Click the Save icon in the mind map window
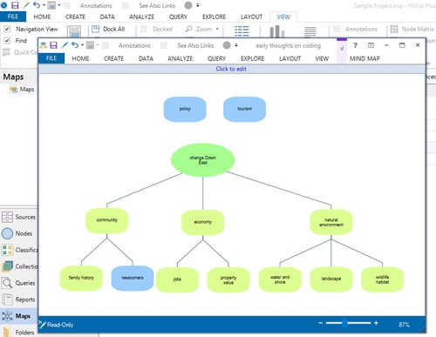 (x=53, y=45)
